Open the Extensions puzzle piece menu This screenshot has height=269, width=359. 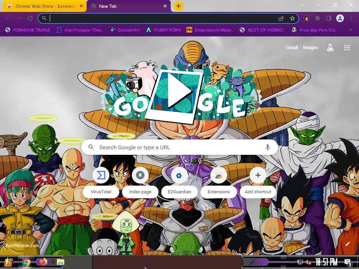[x=317, y=18]
